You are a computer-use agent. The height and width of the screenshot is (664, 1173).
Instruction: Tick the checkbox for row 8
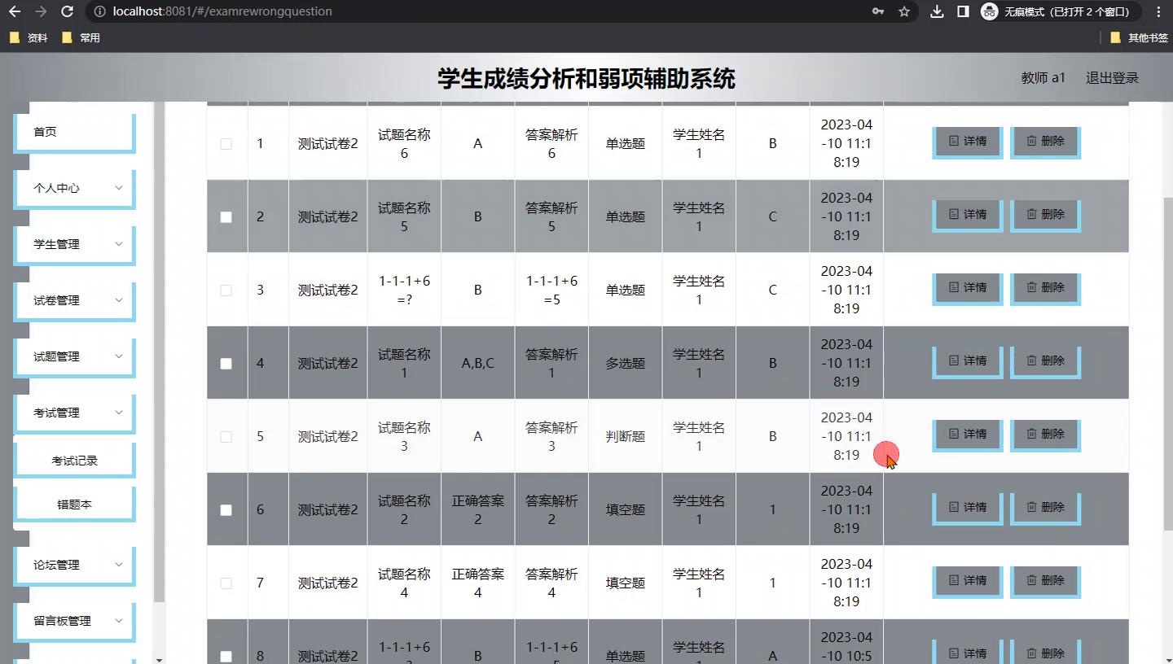click(226, 657)
